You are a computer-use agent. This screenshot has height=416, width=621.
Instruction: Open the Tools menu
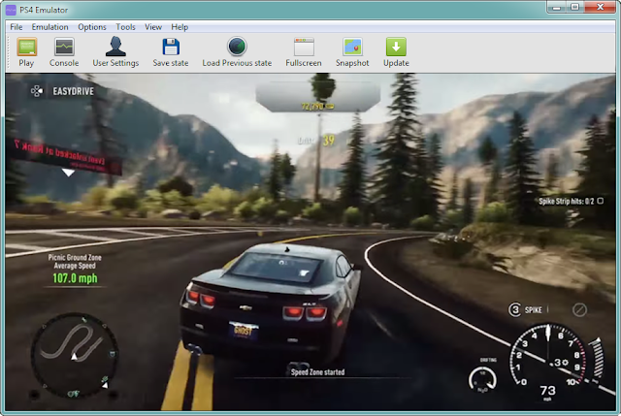(x=125, y=27)
